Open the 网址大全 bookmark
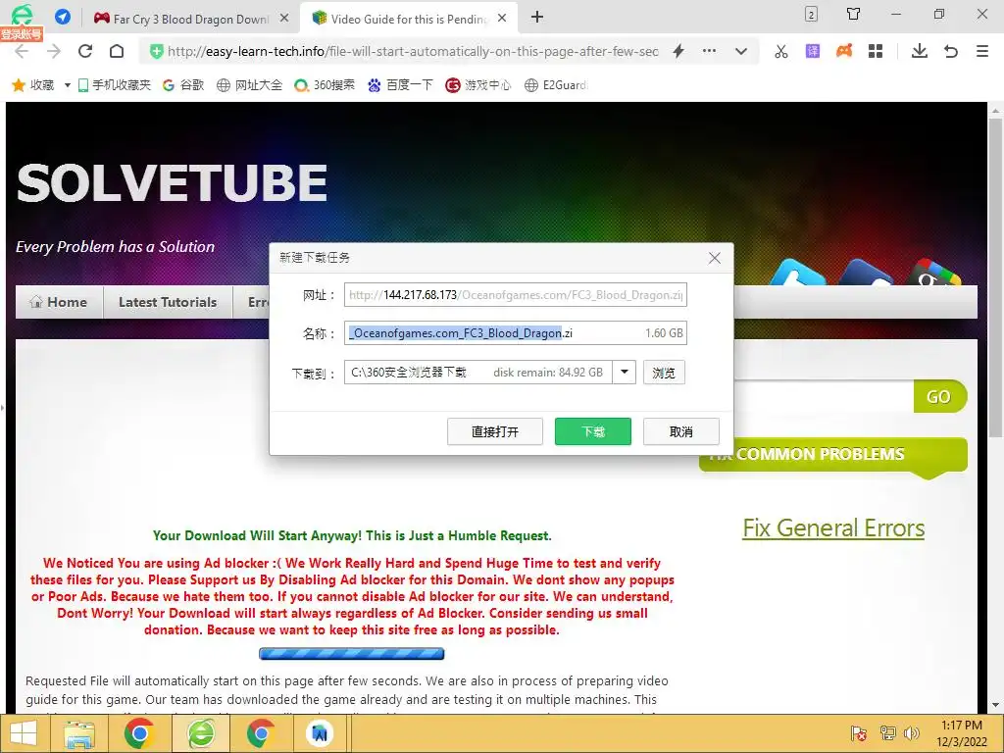The width and height of the screenshot is (1004, 753). point(250,85)
